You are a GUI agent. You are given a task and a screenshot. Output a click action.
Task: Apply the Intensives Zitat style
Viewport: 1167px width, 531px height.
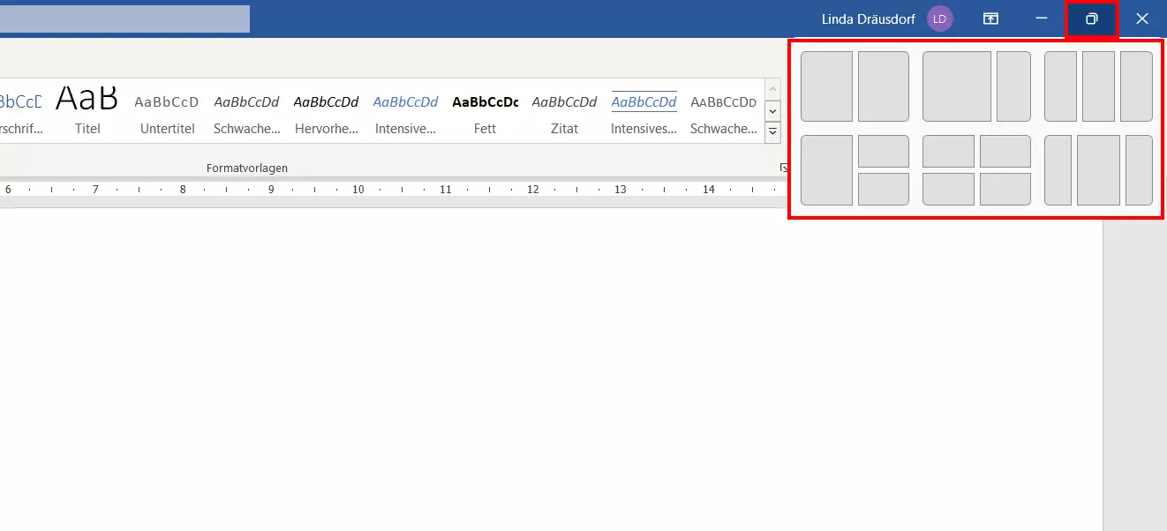click(644, 110)
